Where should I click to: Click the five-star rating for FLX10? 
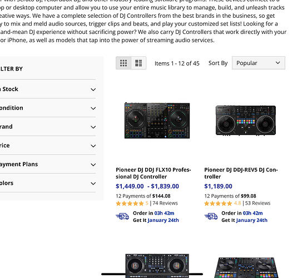[130, 203]
